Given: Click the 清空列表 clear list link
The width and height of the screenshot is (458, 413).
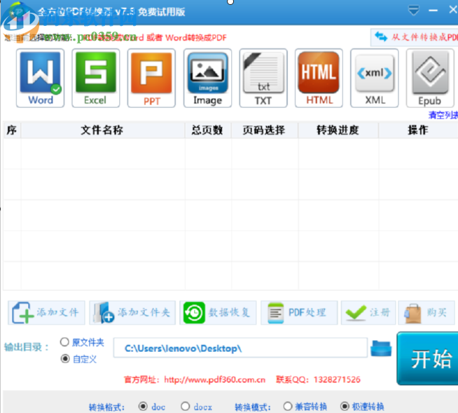Looking at the screenshot, I should pos(443,115).
